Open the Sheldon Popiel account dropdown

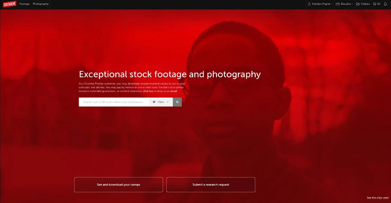[320, 4]
